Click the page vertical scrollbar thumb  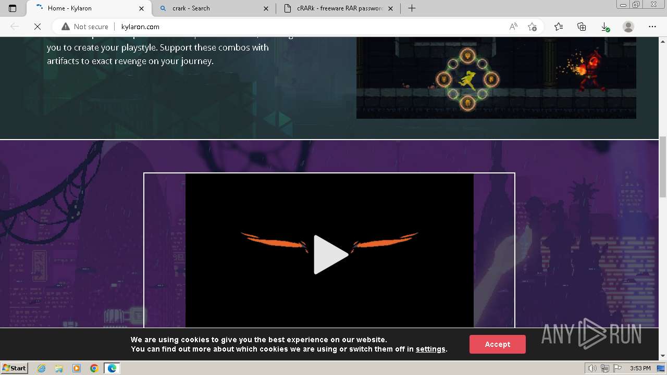coord(663,167)
